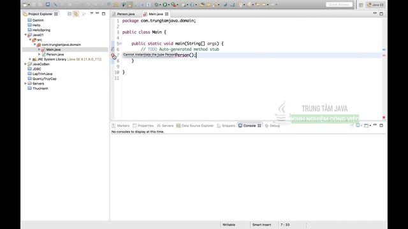Open the Run configurations dropdown arrow

pyautogui.click(x=169, y=4)
